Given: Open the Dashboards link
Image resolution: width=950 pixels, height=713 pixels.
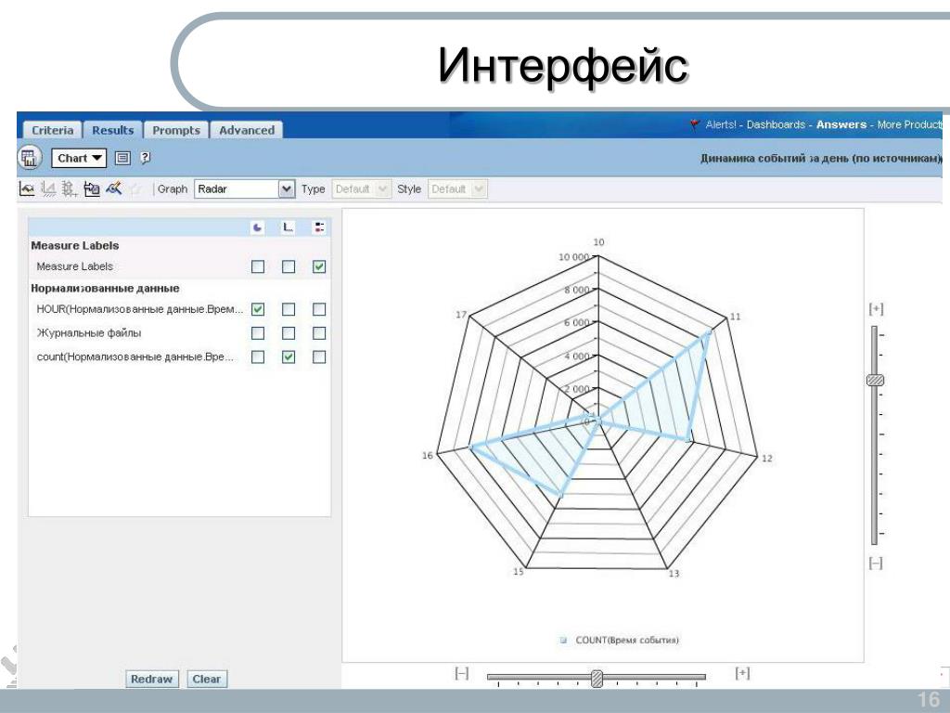Looking at the screenshot, I should [x=776, y=124].
